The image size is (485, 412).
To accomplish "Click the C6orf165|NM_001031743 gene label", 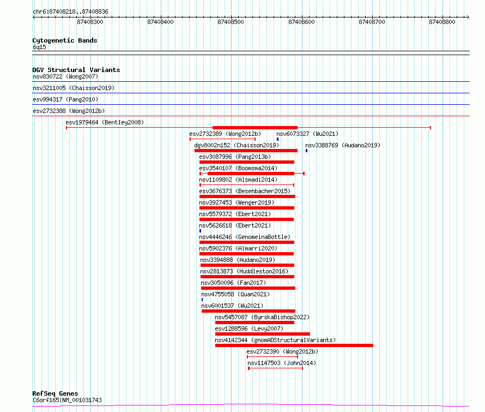I will tap(67, 400).
